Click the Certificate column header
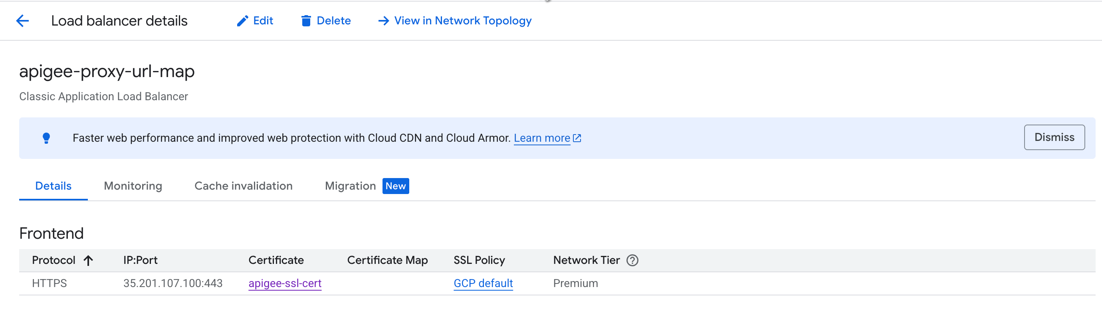 pyautogui.click(x=275, y=260)
